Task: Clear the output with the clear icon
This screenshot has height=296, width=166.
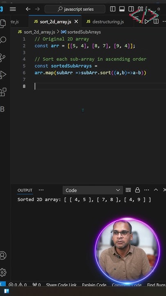Action: pyautogui.click(x=128, y=190)
